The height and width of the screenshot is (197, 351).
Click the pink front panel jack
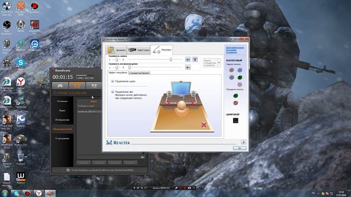pyautogui.click(x=235, y=103)
